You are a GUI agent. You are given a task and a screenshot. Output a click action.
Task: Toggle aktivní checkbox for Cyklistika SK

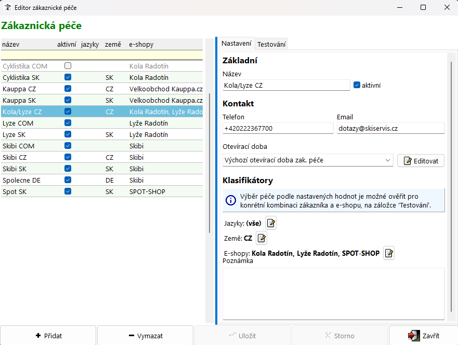tap(68, 77)
